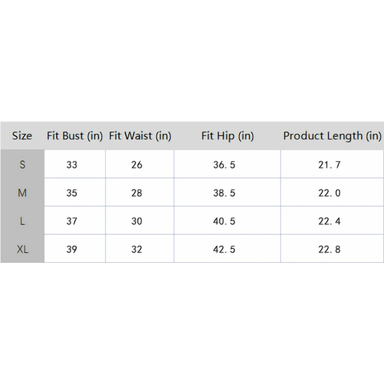The width and height of the screenshot is (384, 384).
Task: Click product length 22.8 for XL
Action: [329, 249]
